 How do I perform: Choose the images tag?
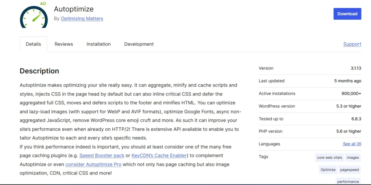click(353, 158)
